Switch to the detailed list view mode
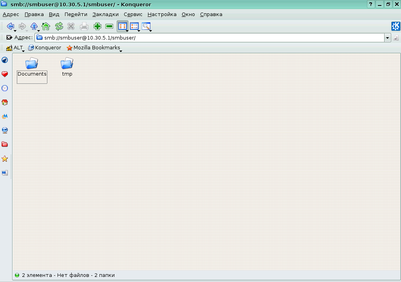This screenshot has height=282, width=401. (x=135, y=26)
